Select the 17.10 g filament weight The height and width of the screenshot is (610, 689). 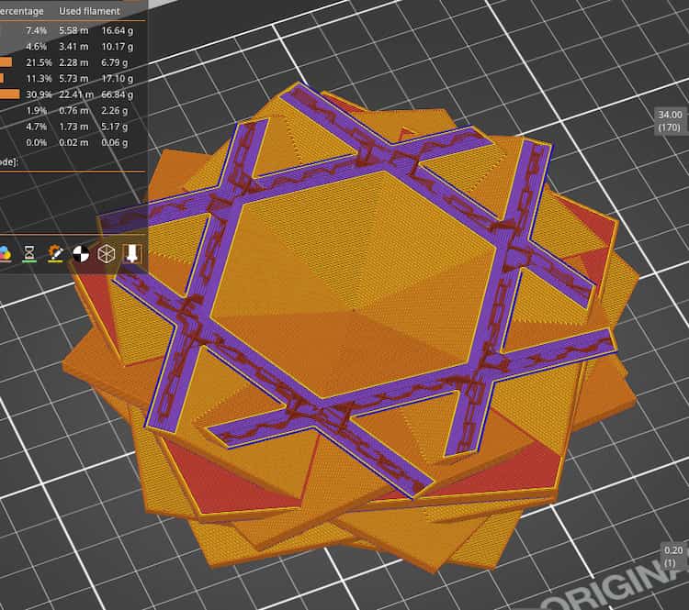point(118,79)
